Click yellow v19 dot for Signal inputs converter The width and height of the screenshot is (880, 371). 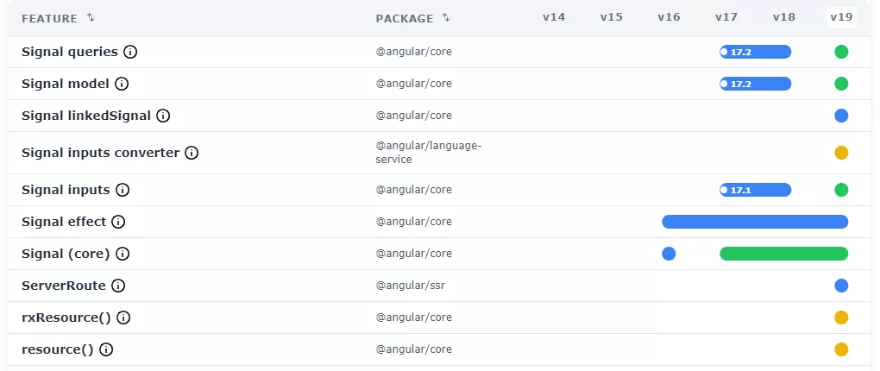click(x=840, y=153)
